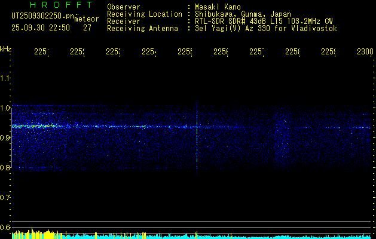
Task: Click the first time label after kHz, 2251
Action: click(41, 51)
